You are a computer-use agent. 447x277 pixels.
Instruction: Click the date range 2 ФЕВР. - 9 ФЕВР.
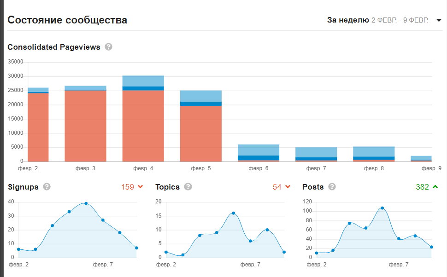pos(400,20)
